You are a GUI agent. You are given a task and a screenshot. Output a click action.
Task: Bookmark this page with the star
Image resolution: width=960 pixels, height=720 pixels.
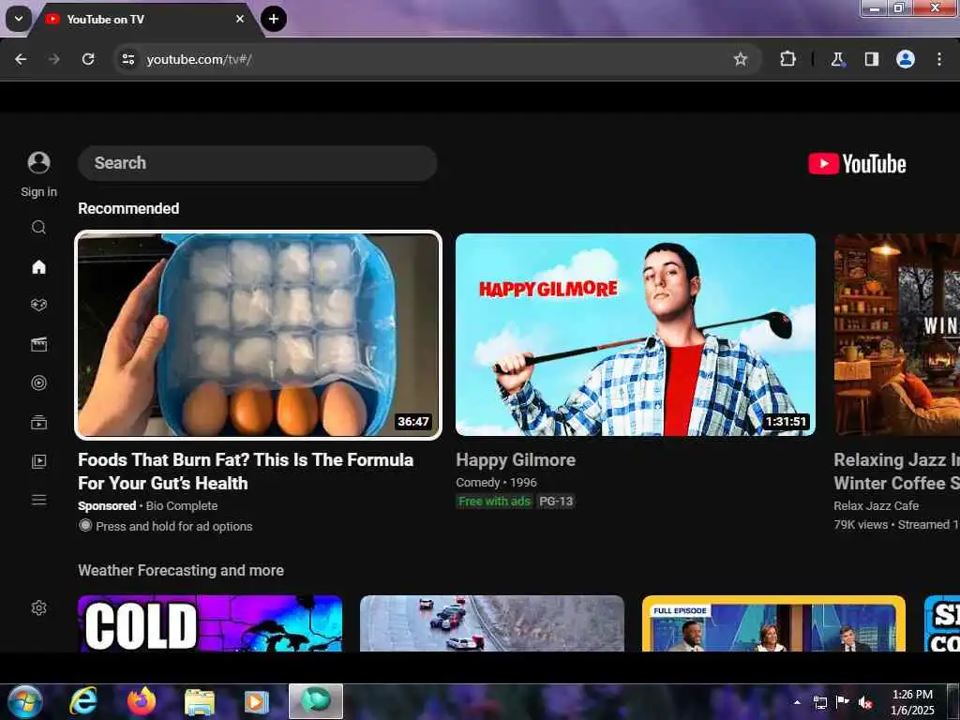pos(741,59)
